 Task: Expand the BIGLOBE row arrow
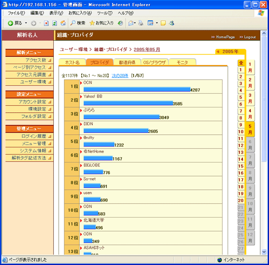pos(81,166)
